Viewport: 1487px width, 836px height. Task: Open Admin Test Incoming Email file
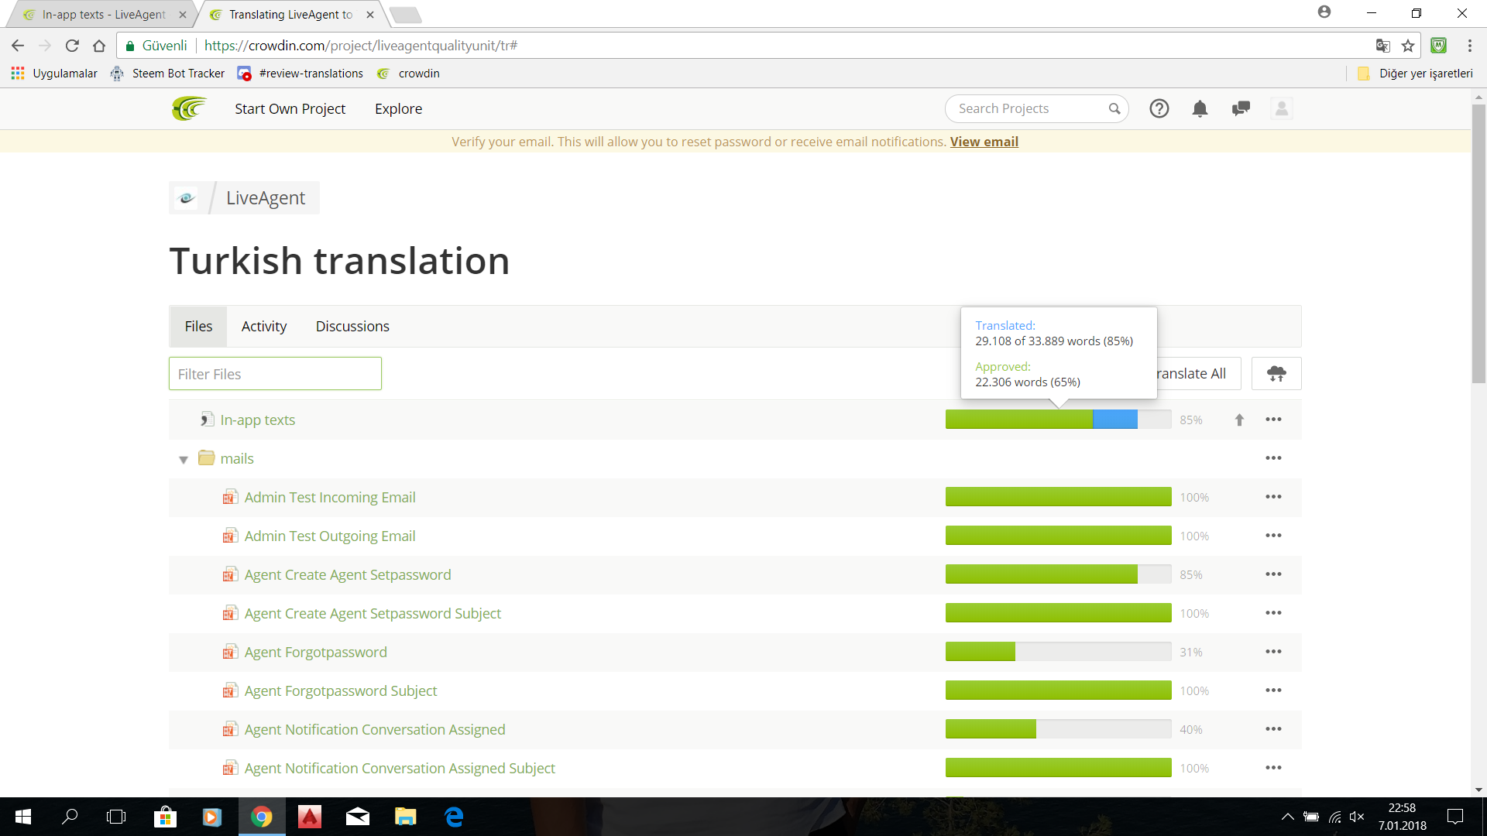(x=330, y=497)
